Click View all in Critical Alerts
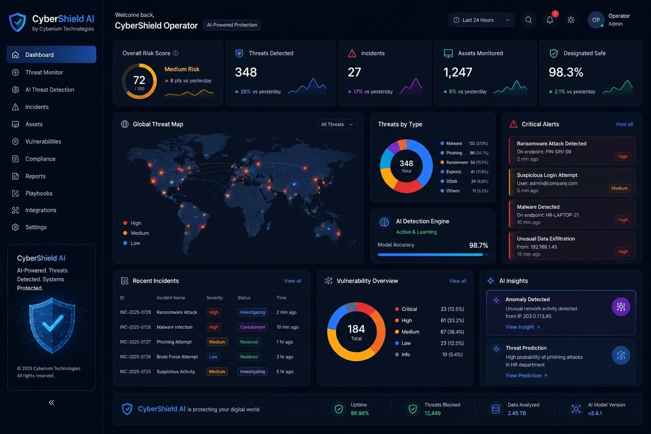 coord(624,124)
